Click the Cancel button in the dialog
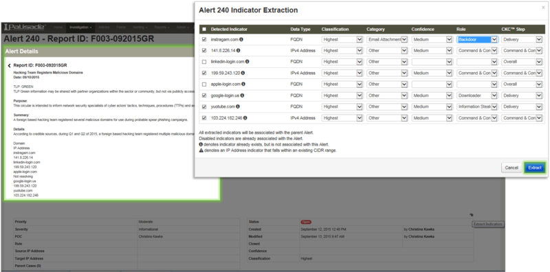Viewport: 550px width, 272px height. coord(511,168)
